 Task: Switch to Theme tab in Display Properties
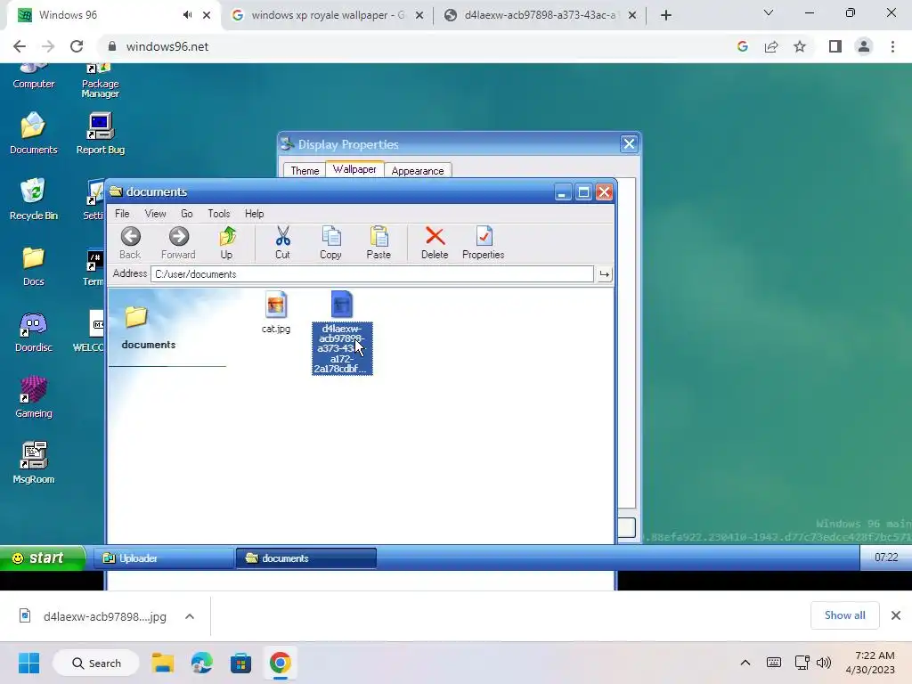click(x=305, y=170)
